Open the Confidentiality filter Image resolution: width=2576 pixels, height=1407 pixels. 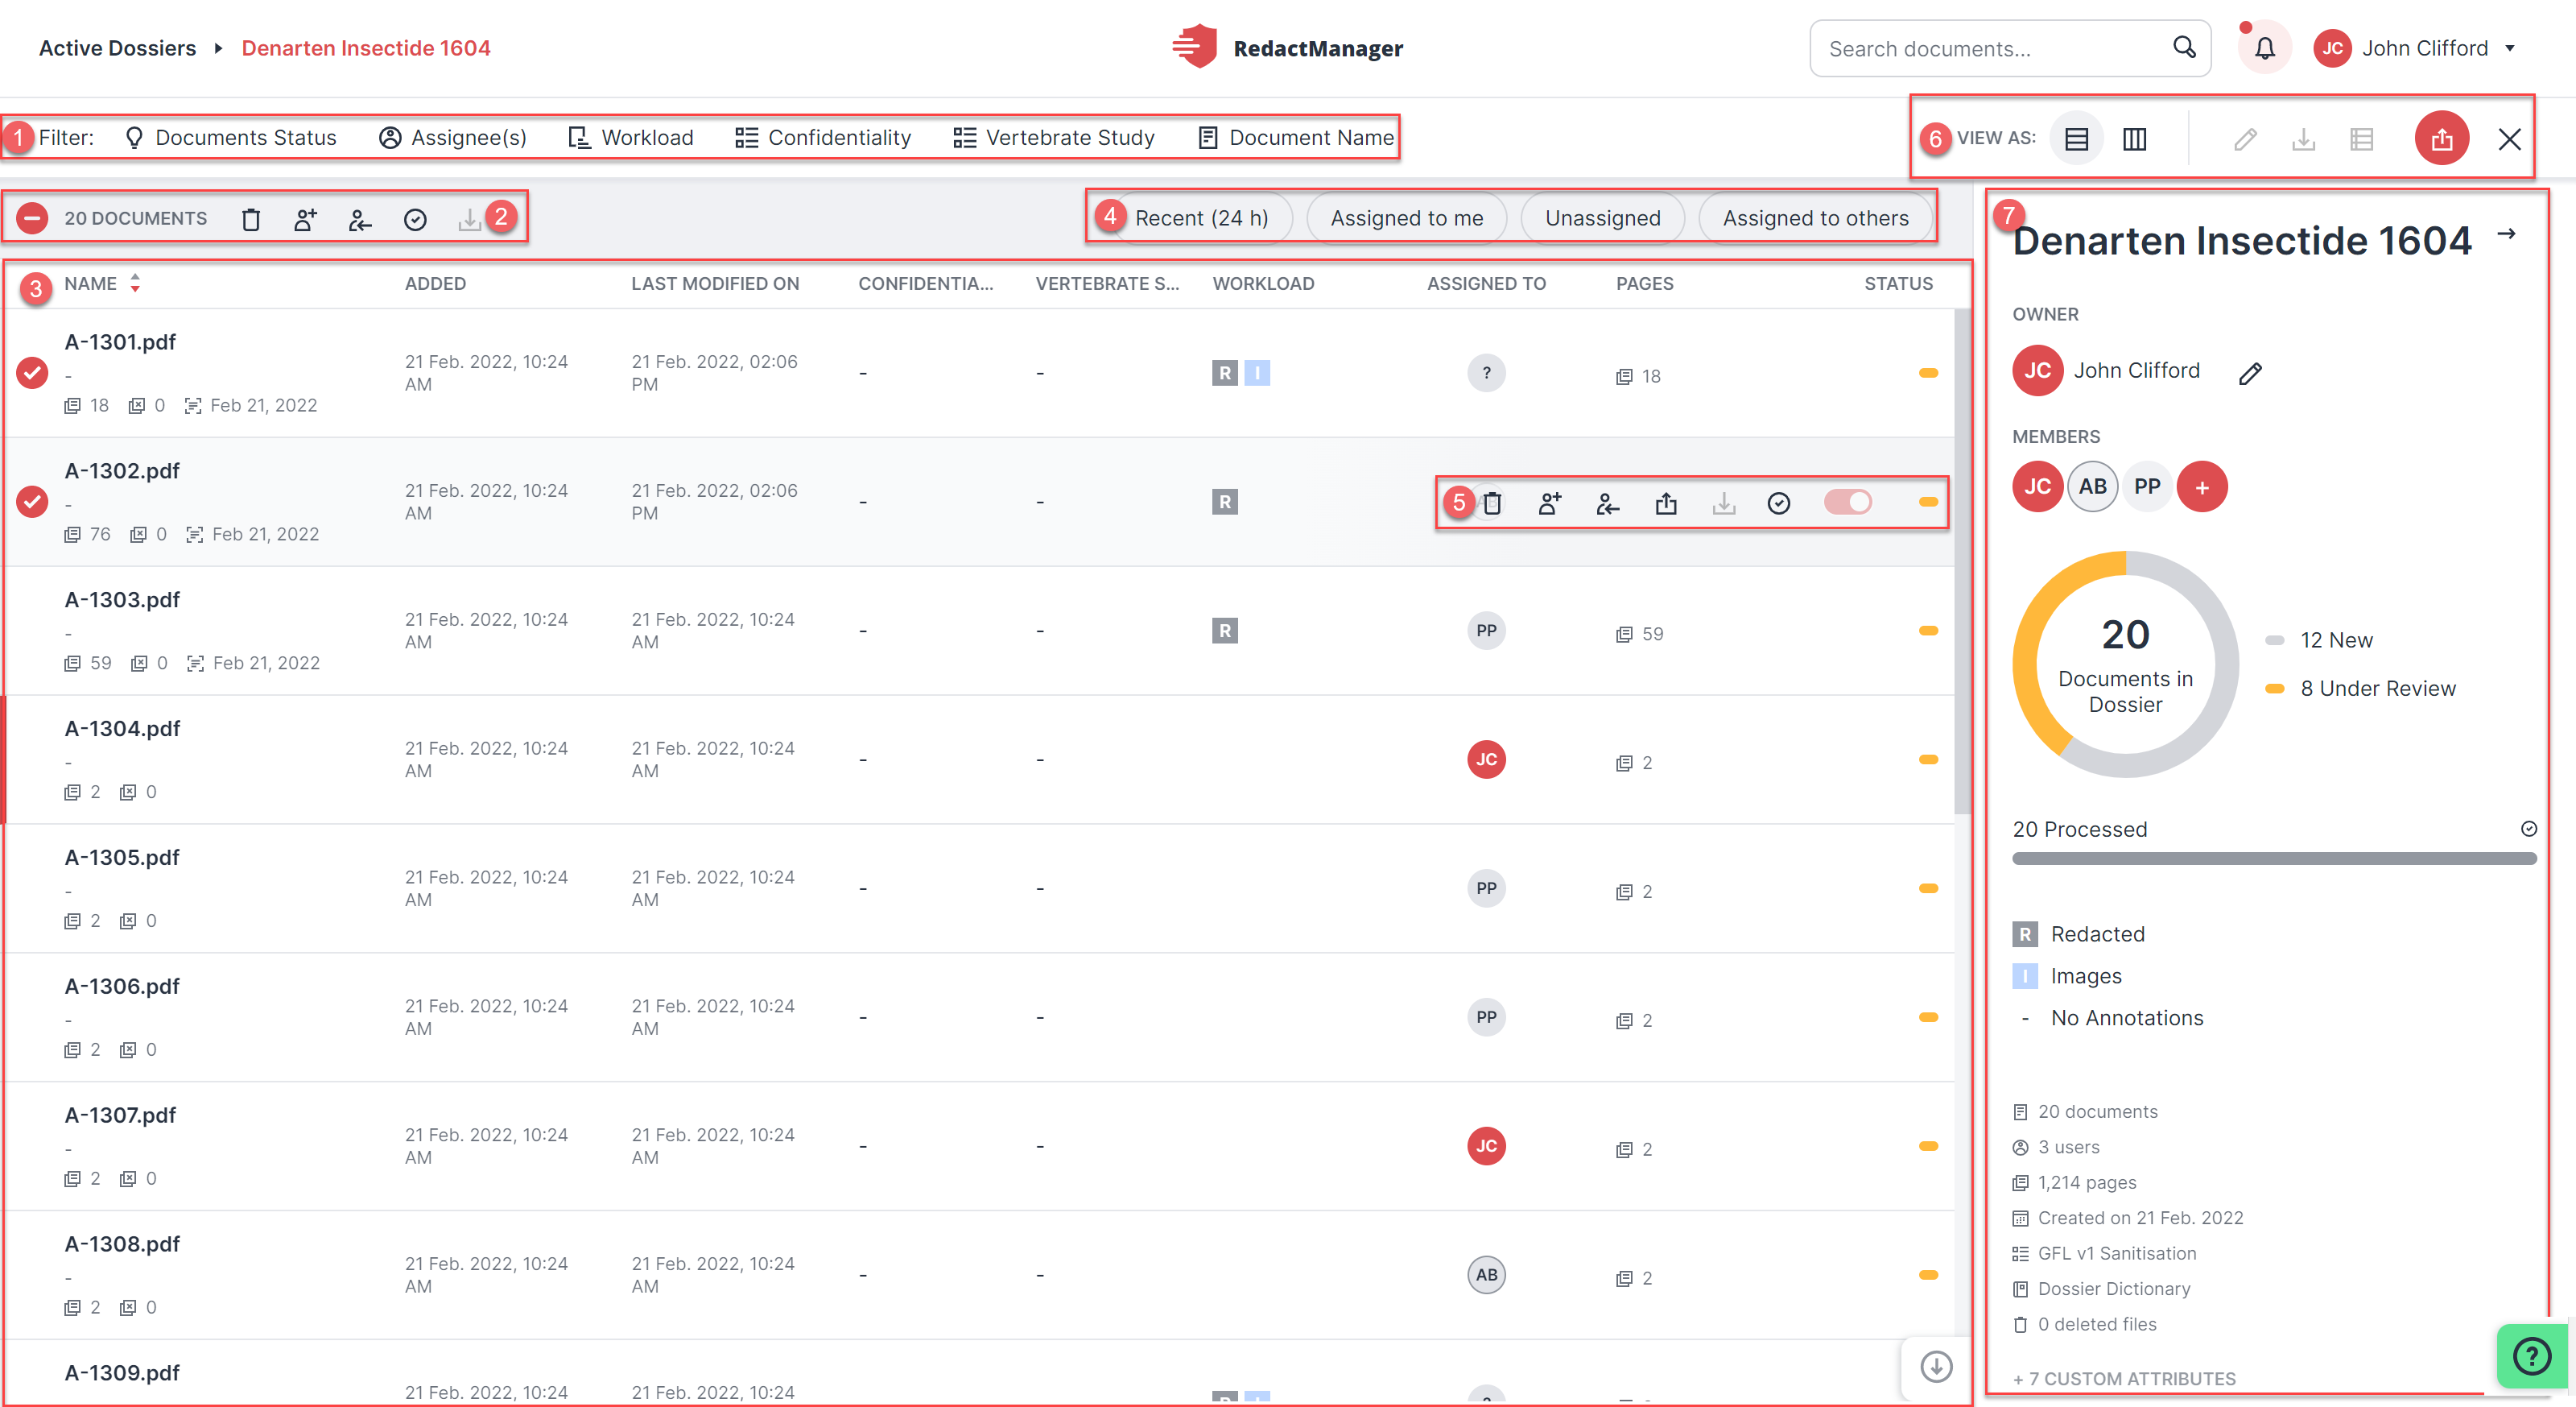click(823, 137)
